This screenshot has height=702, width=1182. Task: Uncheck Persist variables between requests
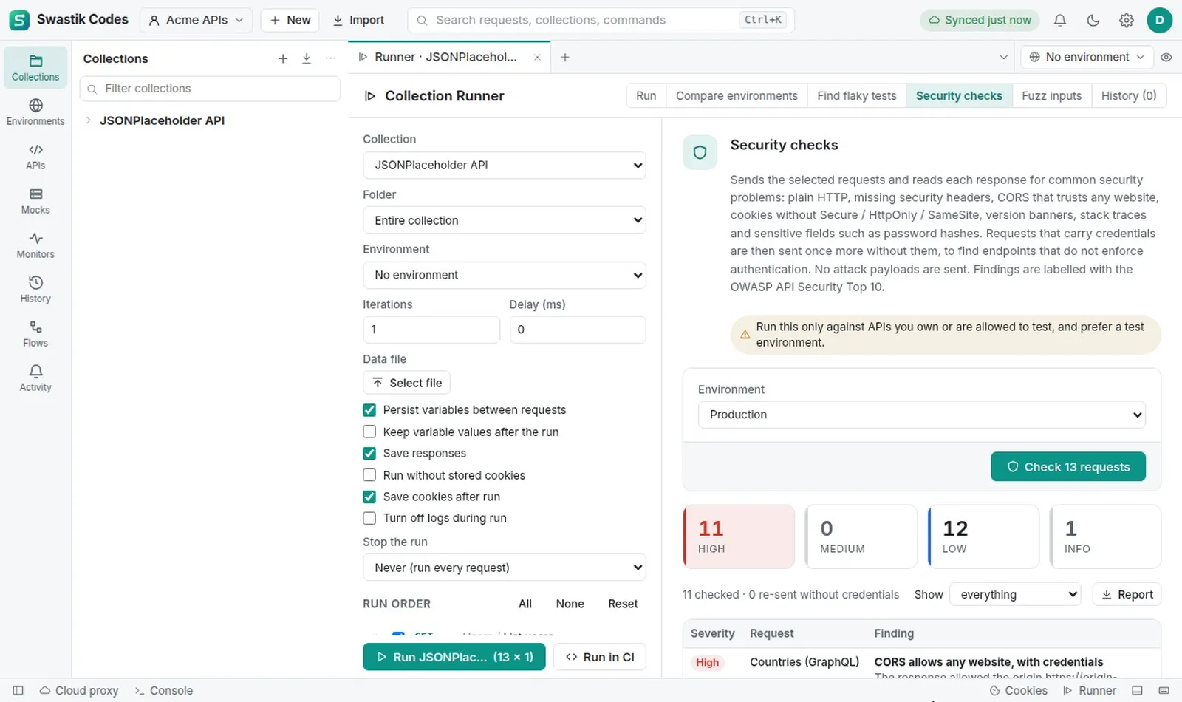click(369, 410)
